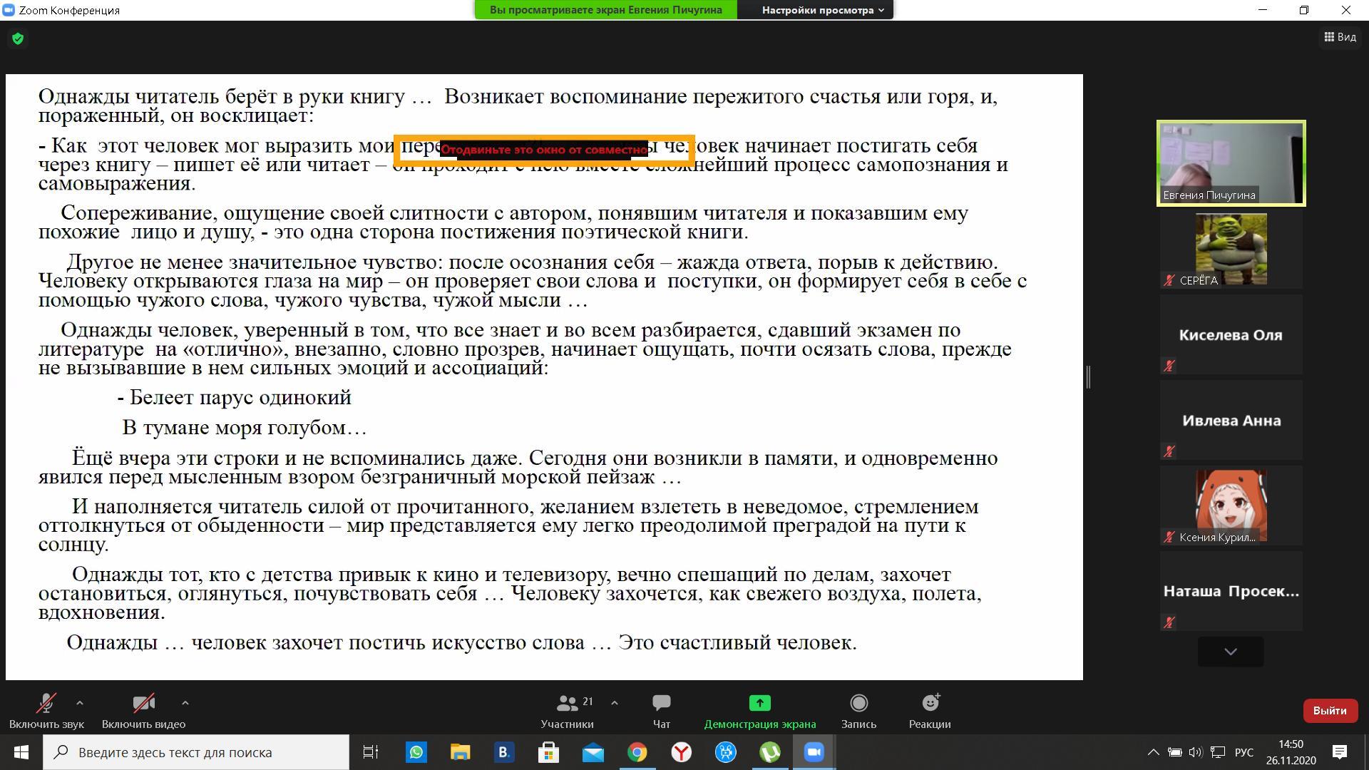Turn on camera with Включить видео
This screenshot has height=770, width=1369.
(x=143, y=711)
